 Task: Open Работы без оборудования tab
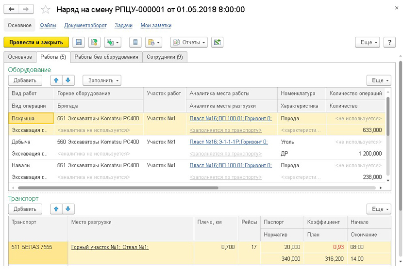click(106, 57)
